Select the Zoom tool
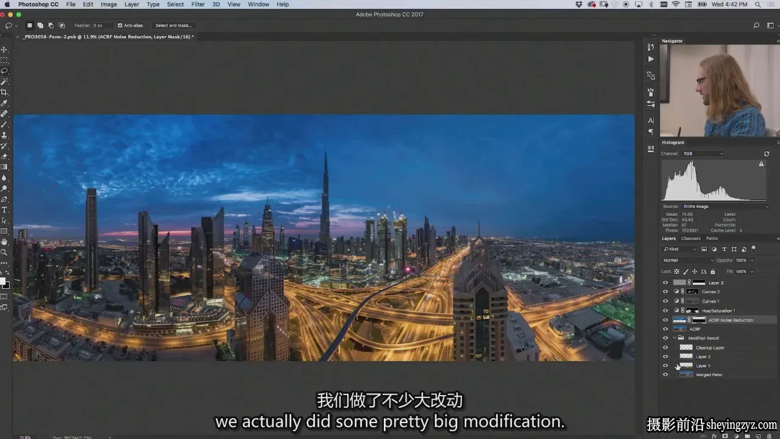 4,252
